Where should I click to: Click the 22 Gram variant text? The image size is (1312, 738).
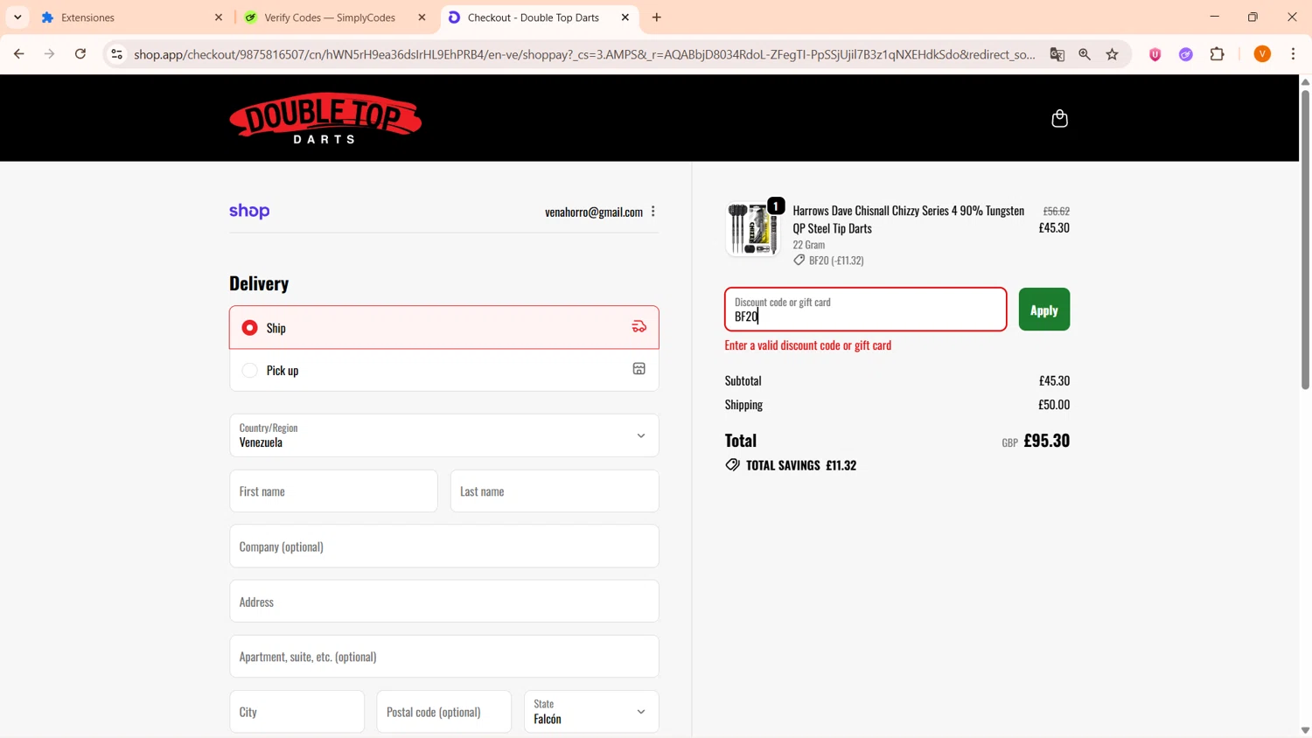click(x=809, y=245)
